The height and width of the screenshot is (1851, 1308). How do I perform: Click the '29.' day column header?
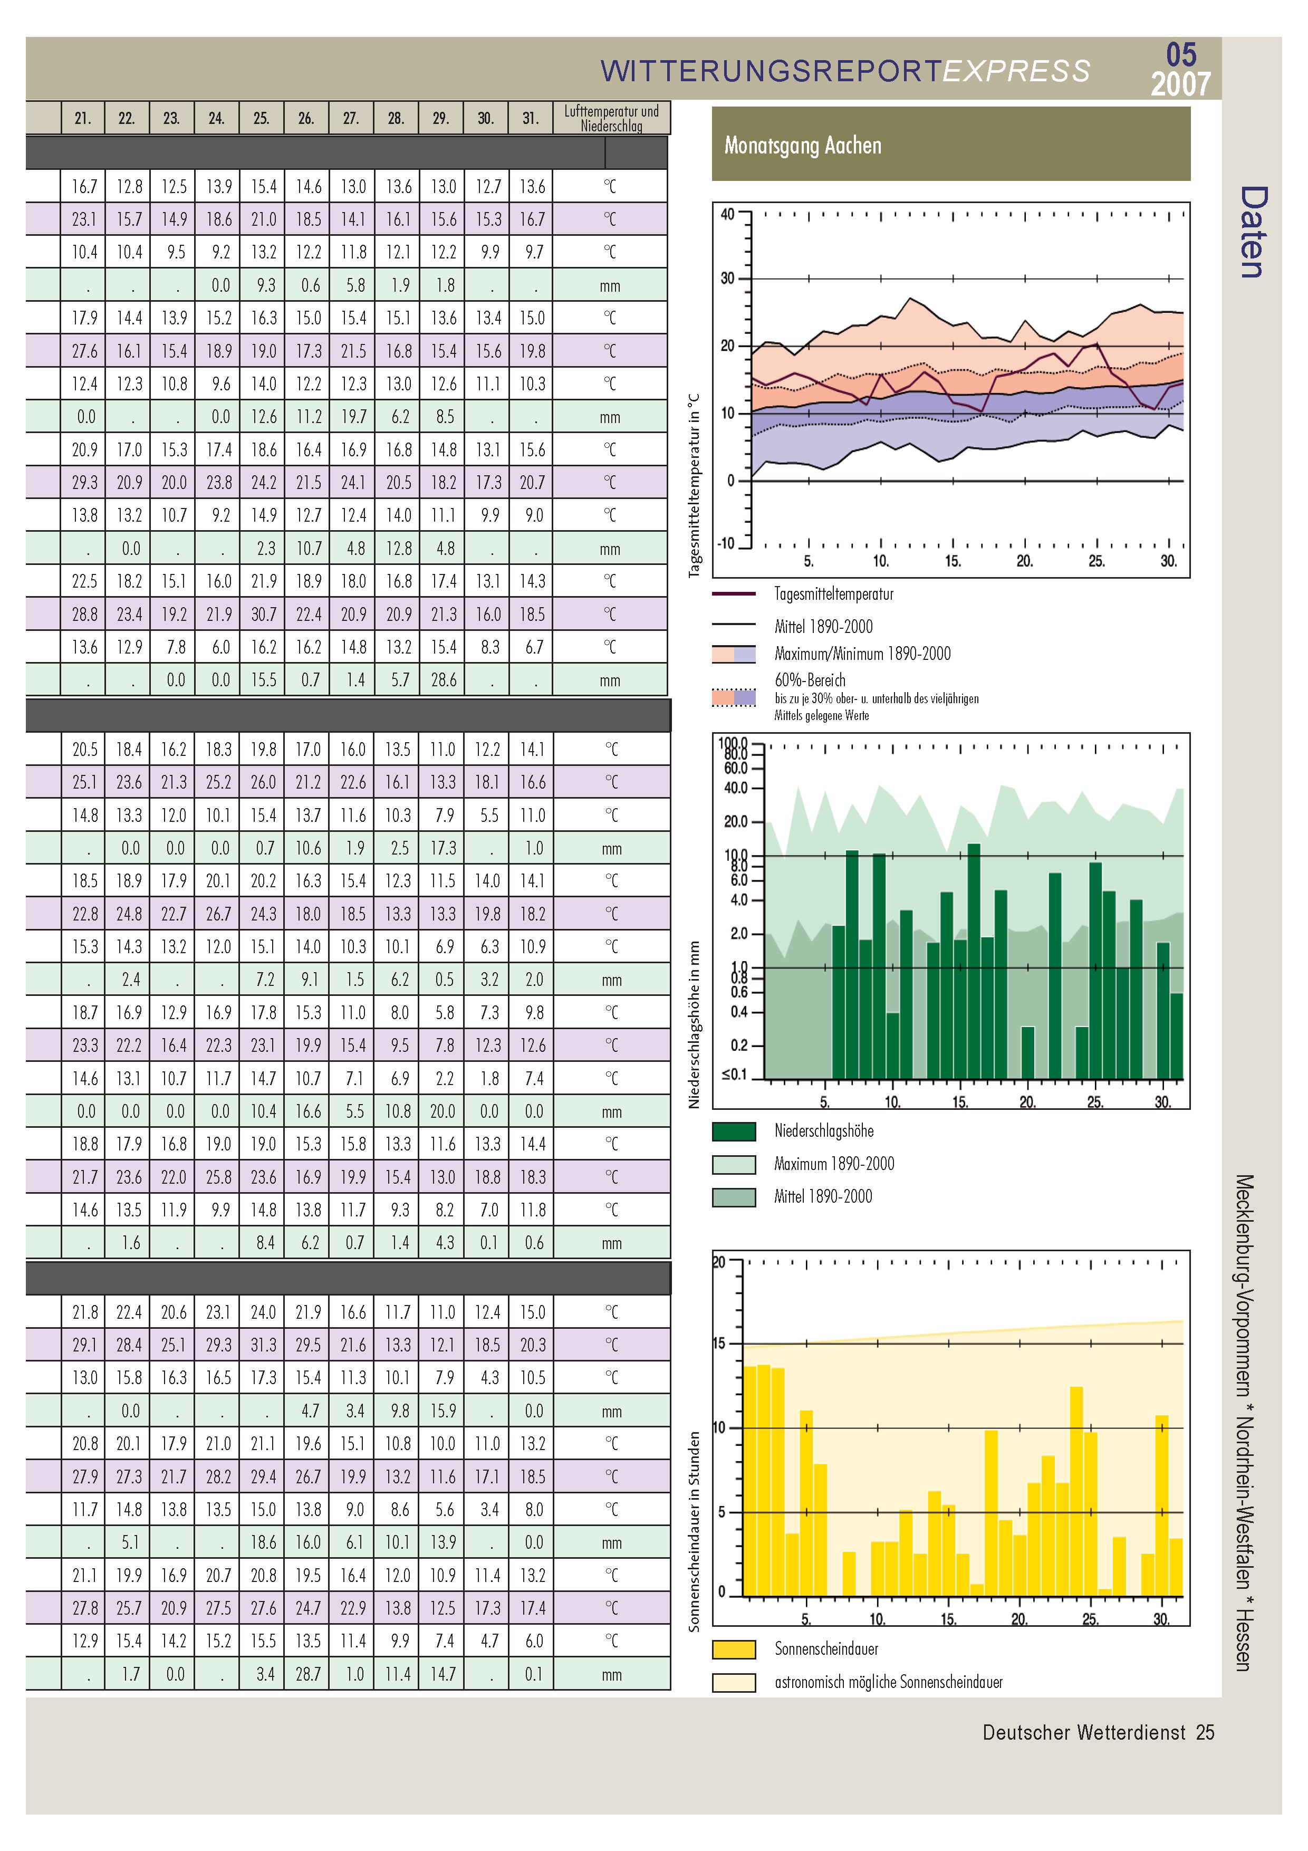pos(441,119)
